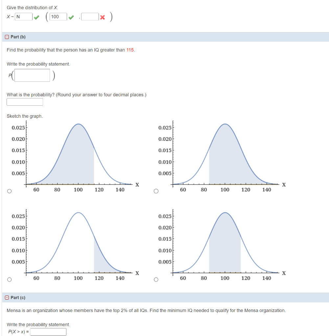Click the probability statement box after P(
Image resolution: width=329 pixels, height=336 pixels.
(x=32, y=75)
